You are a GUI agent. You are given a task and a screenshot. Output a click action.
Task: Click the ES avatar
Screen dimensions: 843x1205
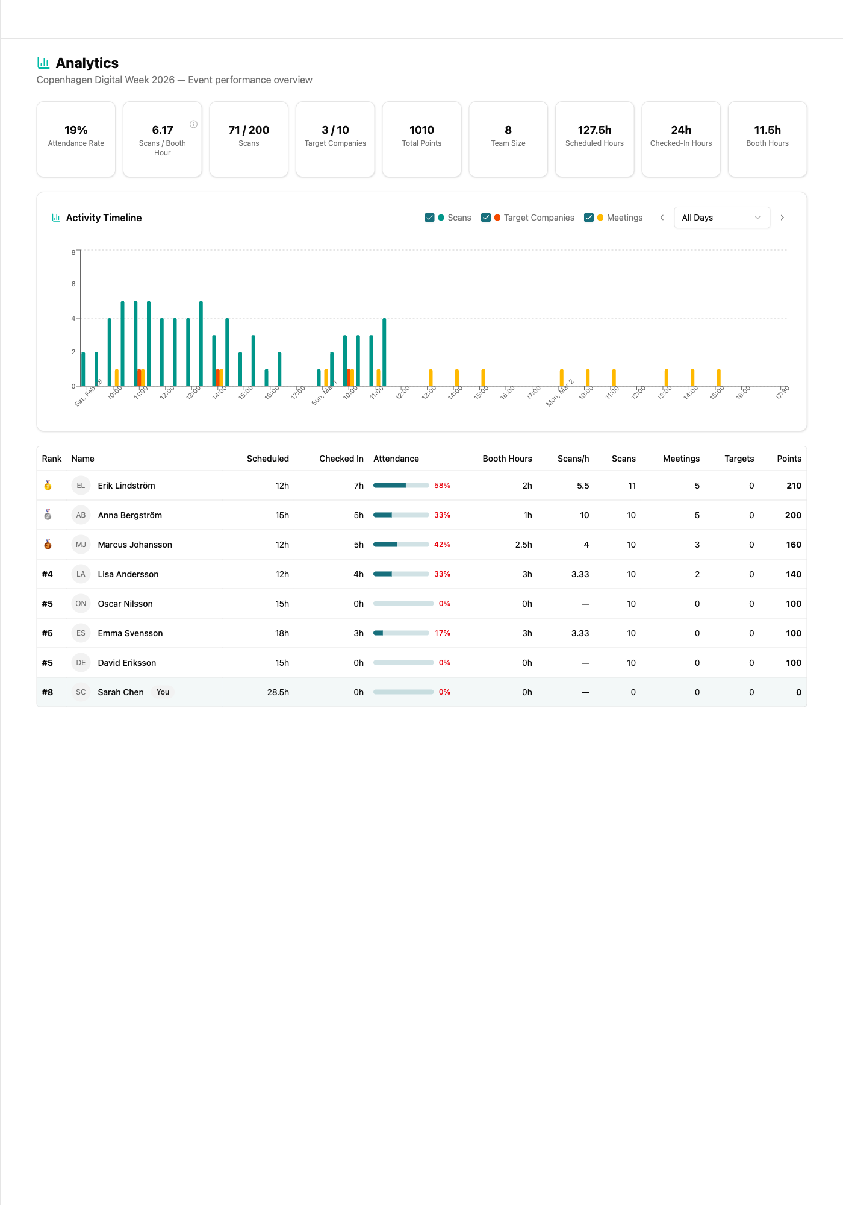pyautogui.click(x=81, y=633)
